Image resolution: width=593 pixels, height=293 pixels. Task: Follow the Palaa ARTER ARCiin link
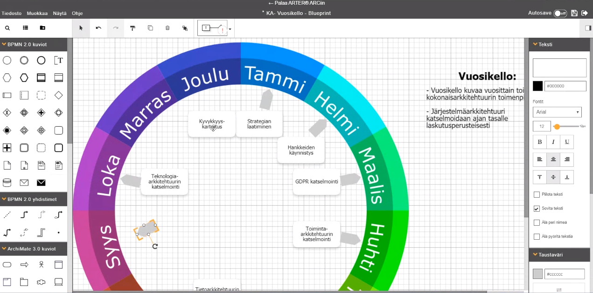(x=296, y=3)
